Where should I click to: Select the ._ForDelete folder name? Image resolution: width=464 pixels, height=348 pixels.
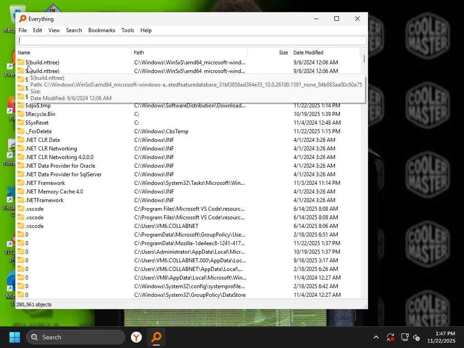pyautogui.click(x=39, y=131)
